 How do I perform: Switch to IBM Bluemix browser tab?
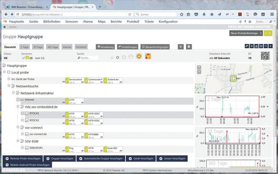pyautogui.click(x=27, y=7)
